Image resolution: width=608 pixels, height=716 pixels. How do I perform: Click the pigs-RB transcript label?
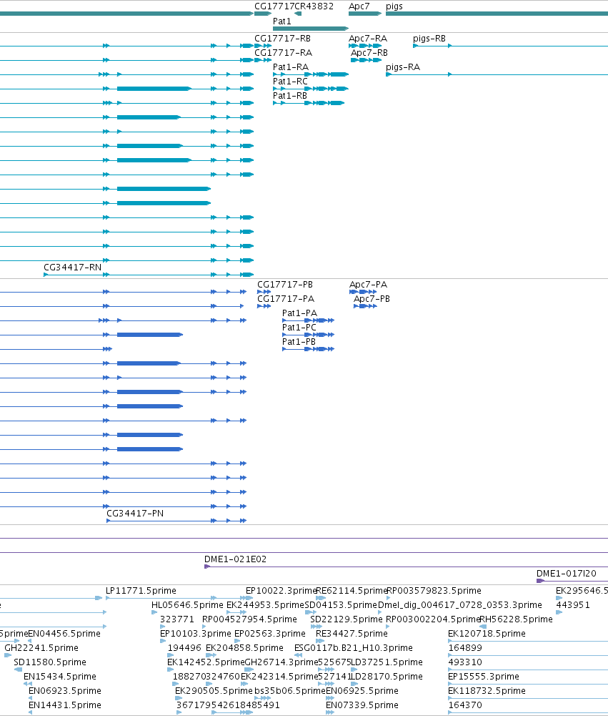pyautogui.click(x=429, y=39)
